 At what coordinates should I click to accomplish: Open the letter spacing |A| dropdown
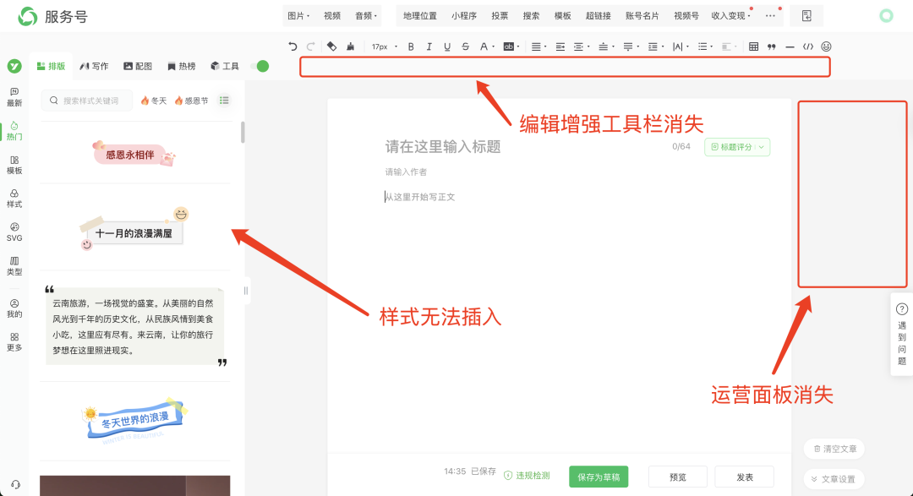(680, 46)
